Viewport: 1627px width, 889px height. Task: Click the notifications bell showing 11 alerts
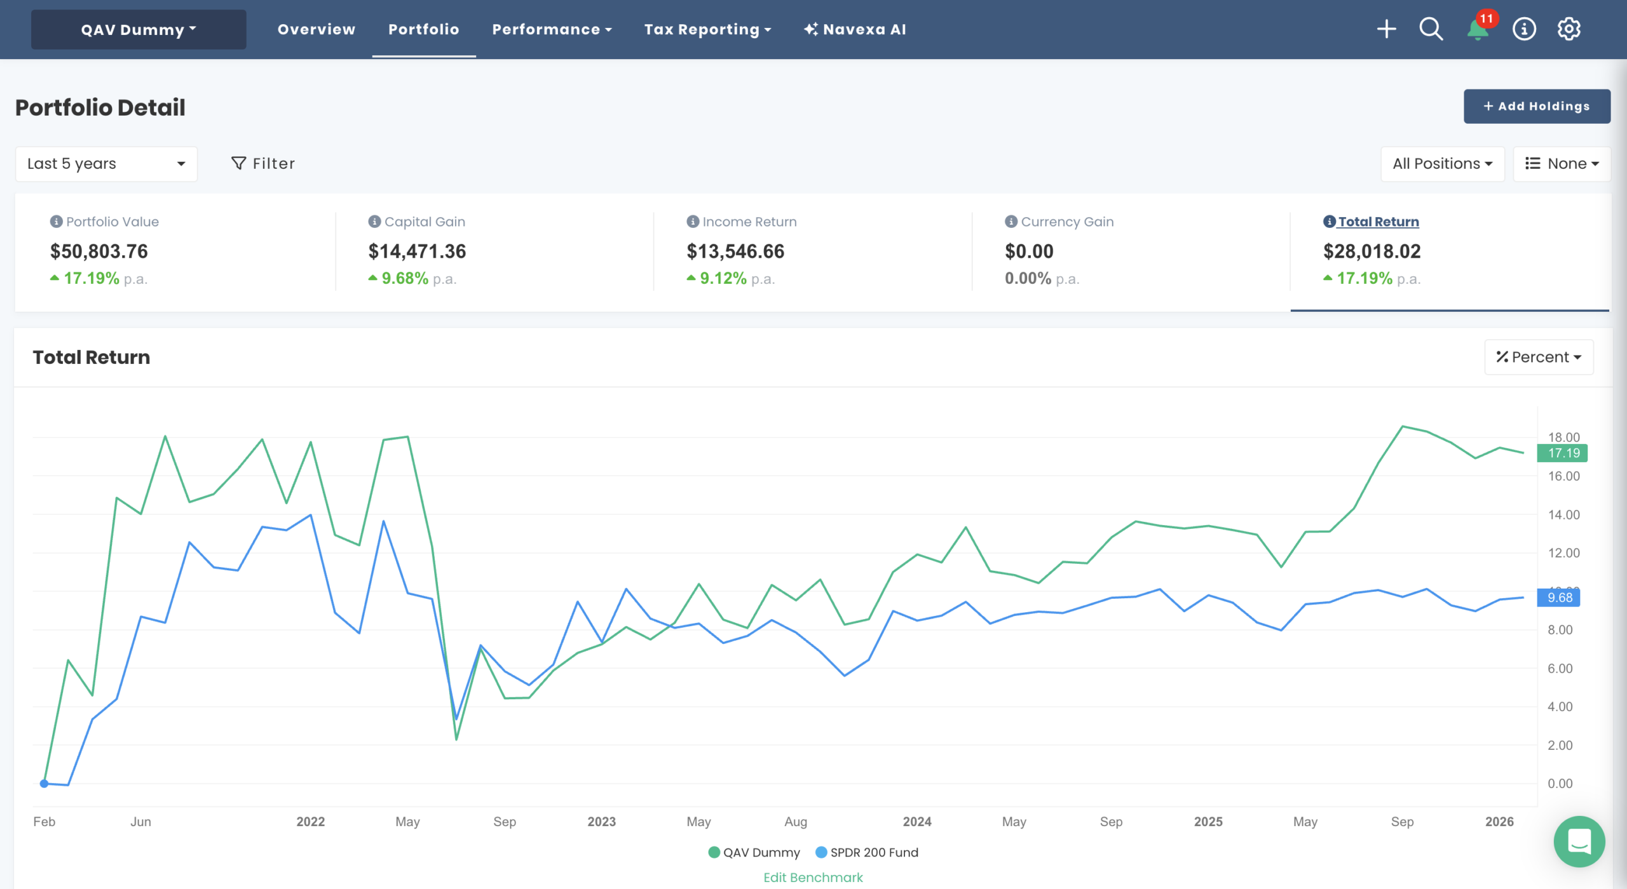1476,29
